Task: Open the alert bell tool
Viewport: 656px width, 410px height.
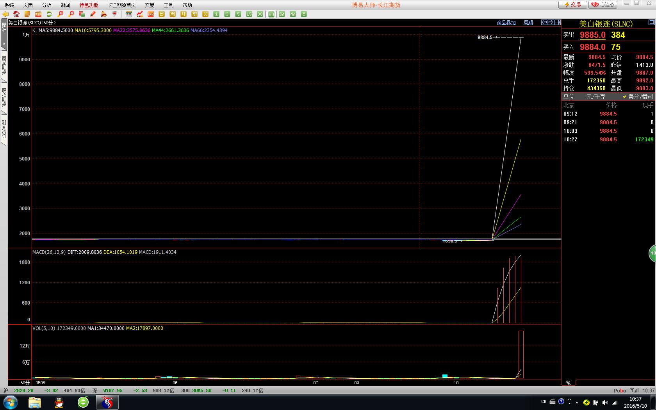Action: (103, 14)
